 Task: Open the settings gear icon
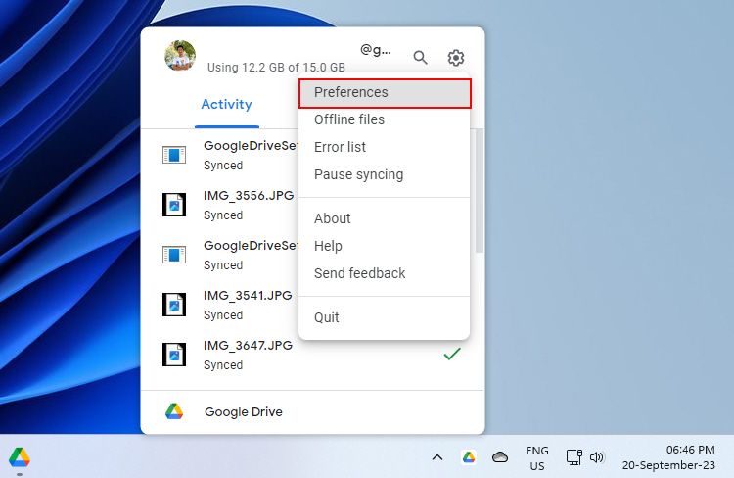(x=456, y=58)
